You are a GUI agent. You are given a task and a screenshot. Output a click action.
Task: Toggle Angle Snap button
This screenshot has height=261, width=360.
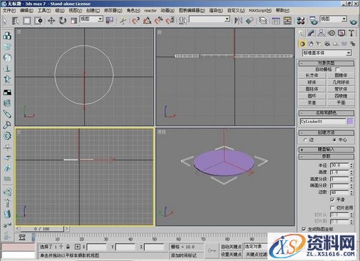(x=147, y=21)
